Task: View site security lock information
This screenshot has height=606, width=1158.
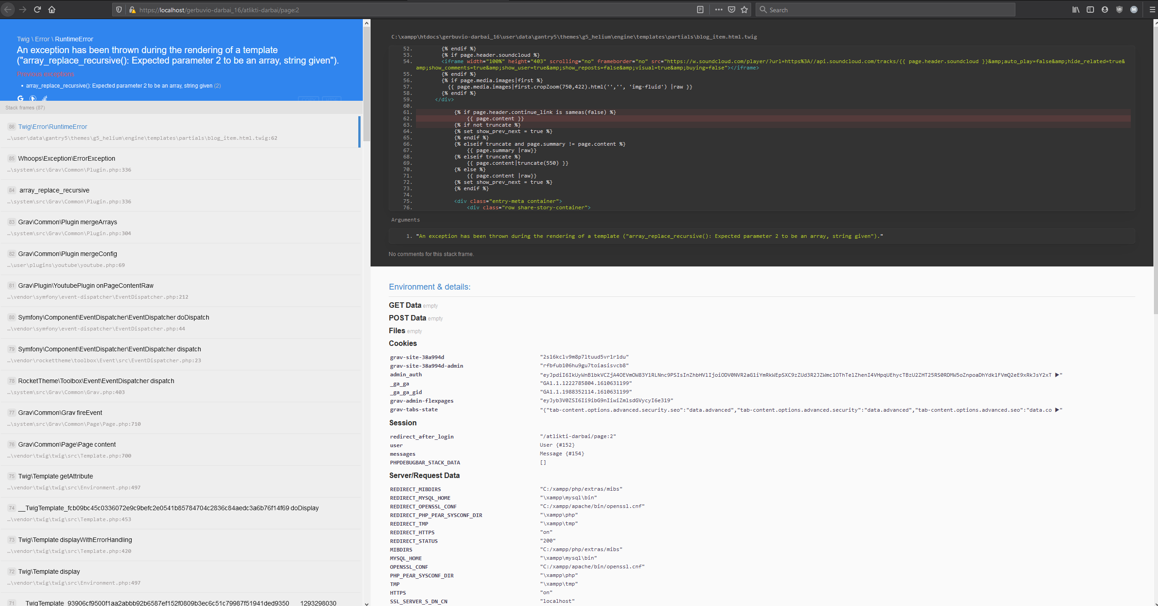Action: 132,10
